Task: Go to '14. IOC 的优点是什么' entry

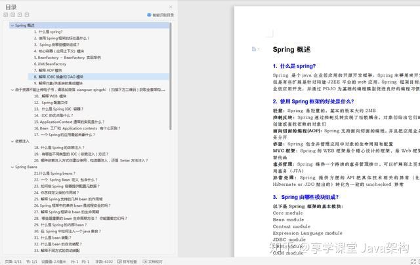Action: pyautogui.click(x=54, y=115)
